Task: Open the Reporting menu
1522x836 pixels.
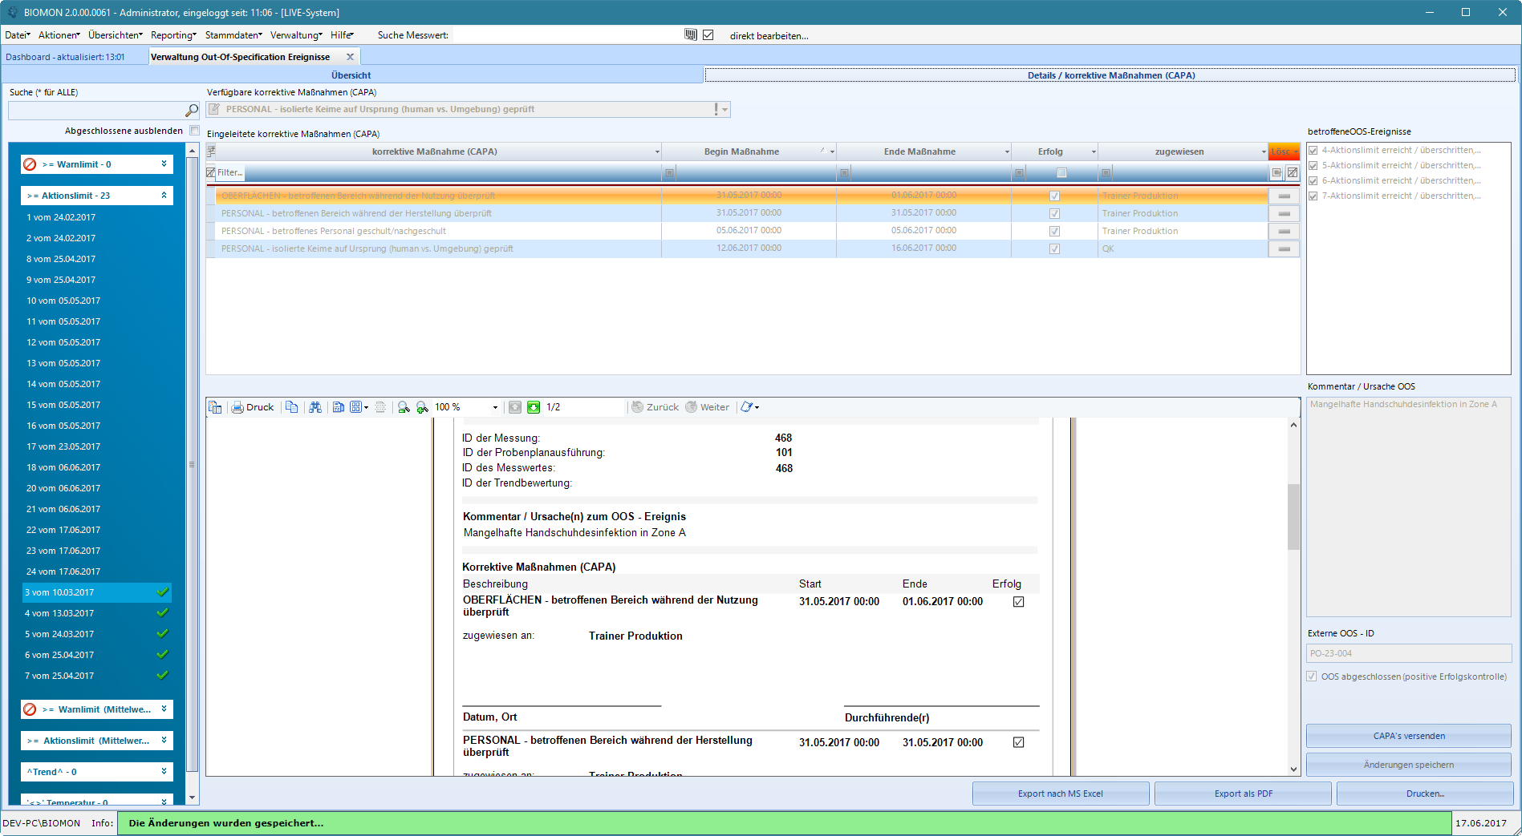Action: pos(173,35)
